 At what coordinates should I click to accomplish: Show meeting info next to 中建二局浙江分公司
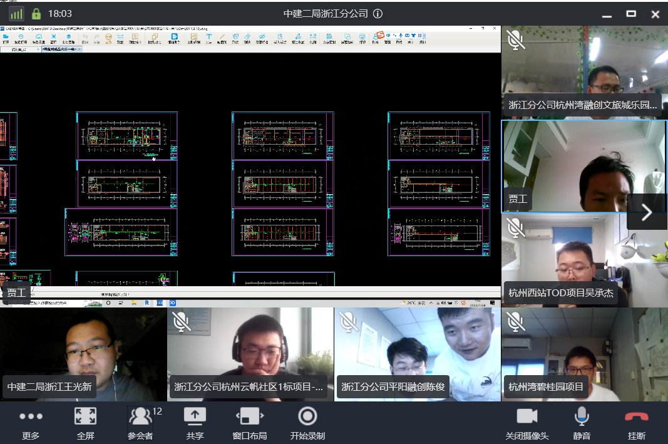pyautogui.click(x=378, y=14)
